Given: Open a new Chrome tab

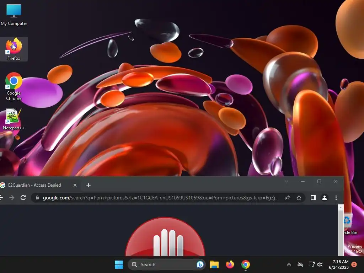Looking at the screenshot, I should point(89,185).
